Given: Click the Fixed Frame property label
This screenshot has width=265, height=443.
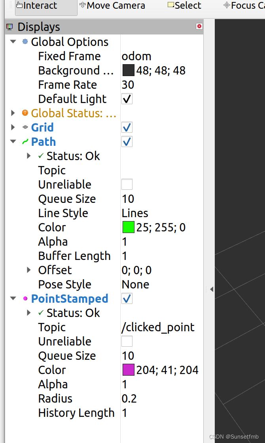Looking at the screenshot, I should tap(69, 56).
